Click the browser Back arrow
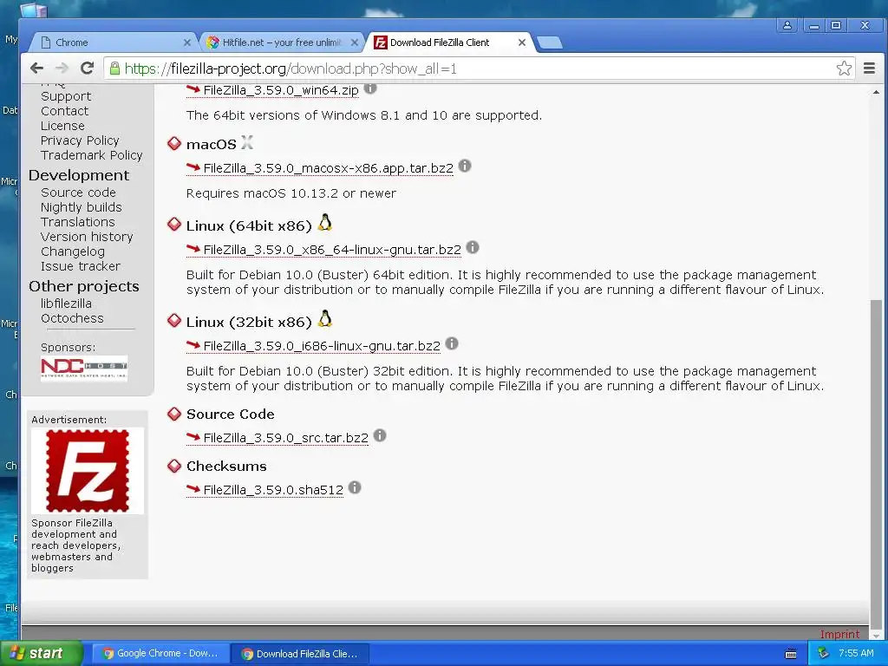Image resolution: width=888 pixels, height=666 pixels. 36,69
